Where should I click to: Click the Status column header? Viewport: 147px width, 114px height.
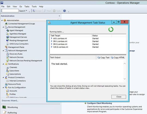coord(102,36)
